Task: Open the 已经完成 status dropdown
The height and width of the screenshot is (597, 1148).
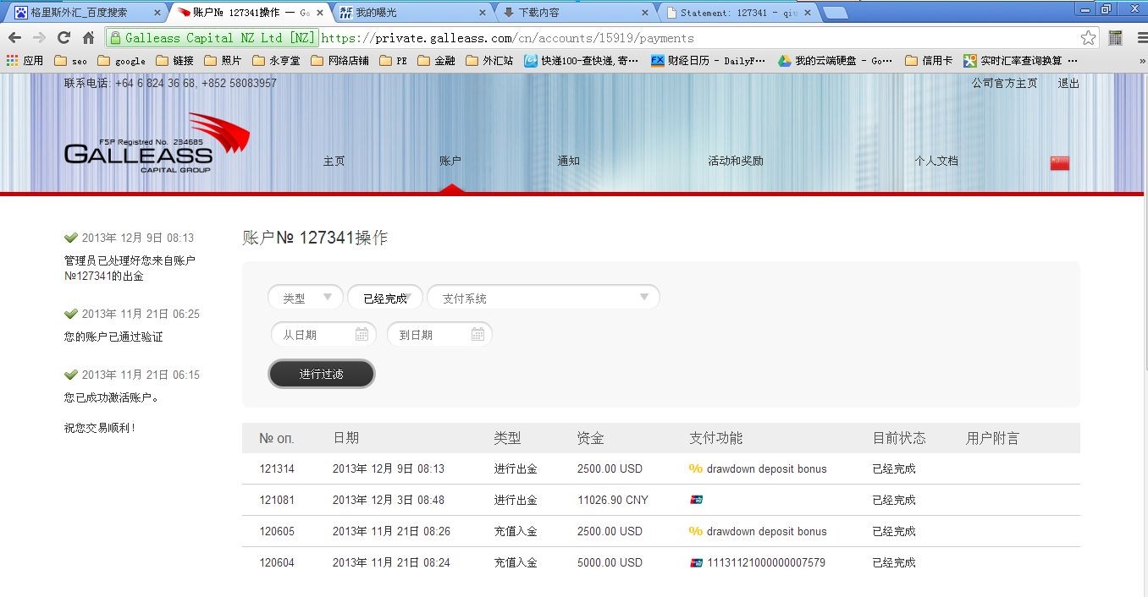Action: [x=385, y=298]
